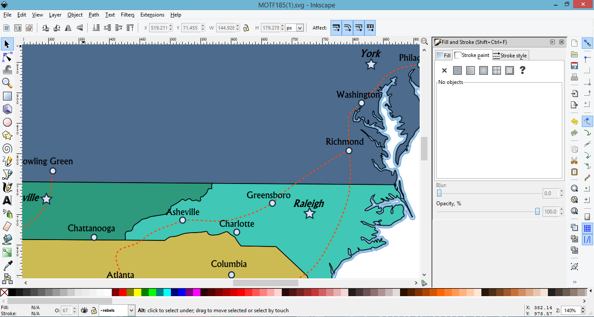The image size is (594, 317).
Task: Select the Spiral tool
Action: 7,148
